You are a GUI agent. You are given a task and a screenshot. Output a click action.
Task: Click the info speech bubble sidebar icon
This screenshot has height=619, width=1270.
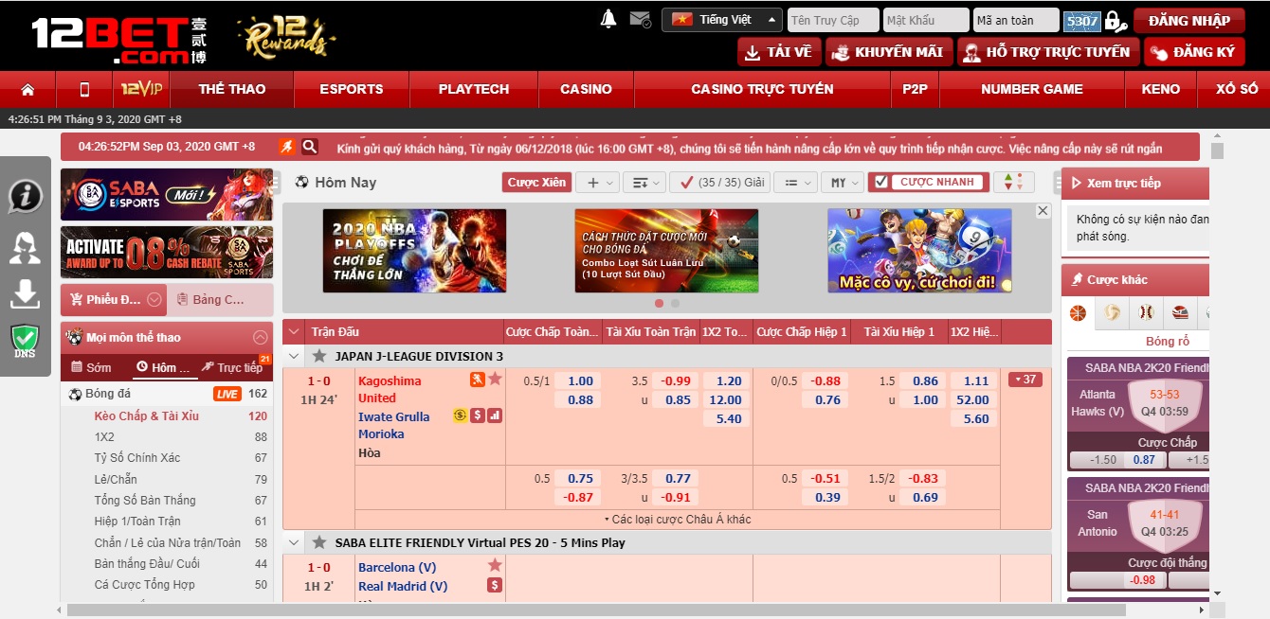[26, 197]
